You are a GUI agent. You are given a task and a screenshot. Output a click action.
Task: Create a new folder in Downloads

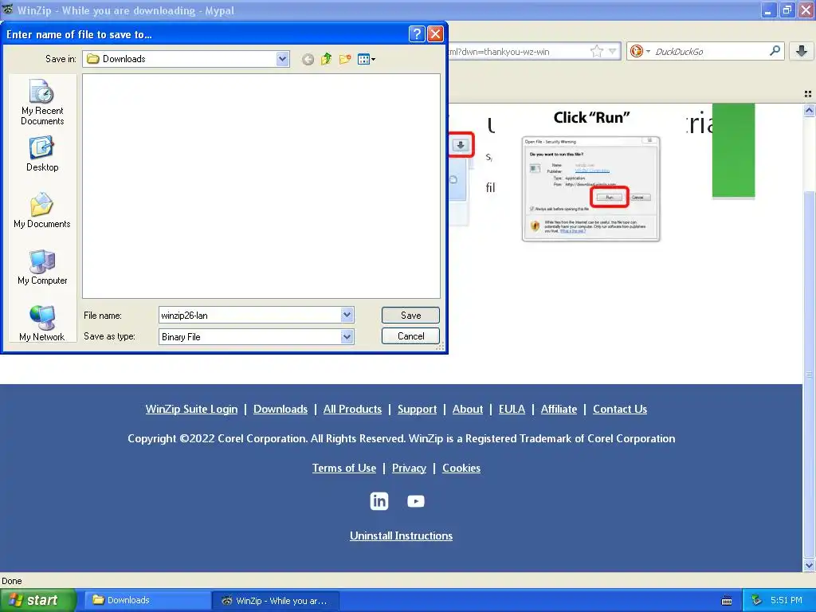pos(345,59)
